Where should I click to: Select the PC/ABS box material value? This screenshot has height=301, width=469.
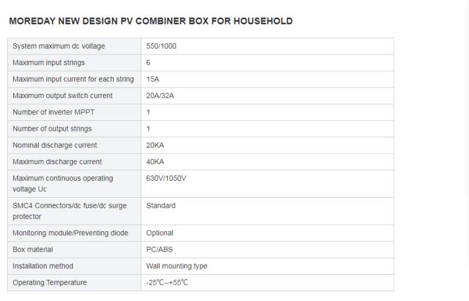click(x=159, y=249)
